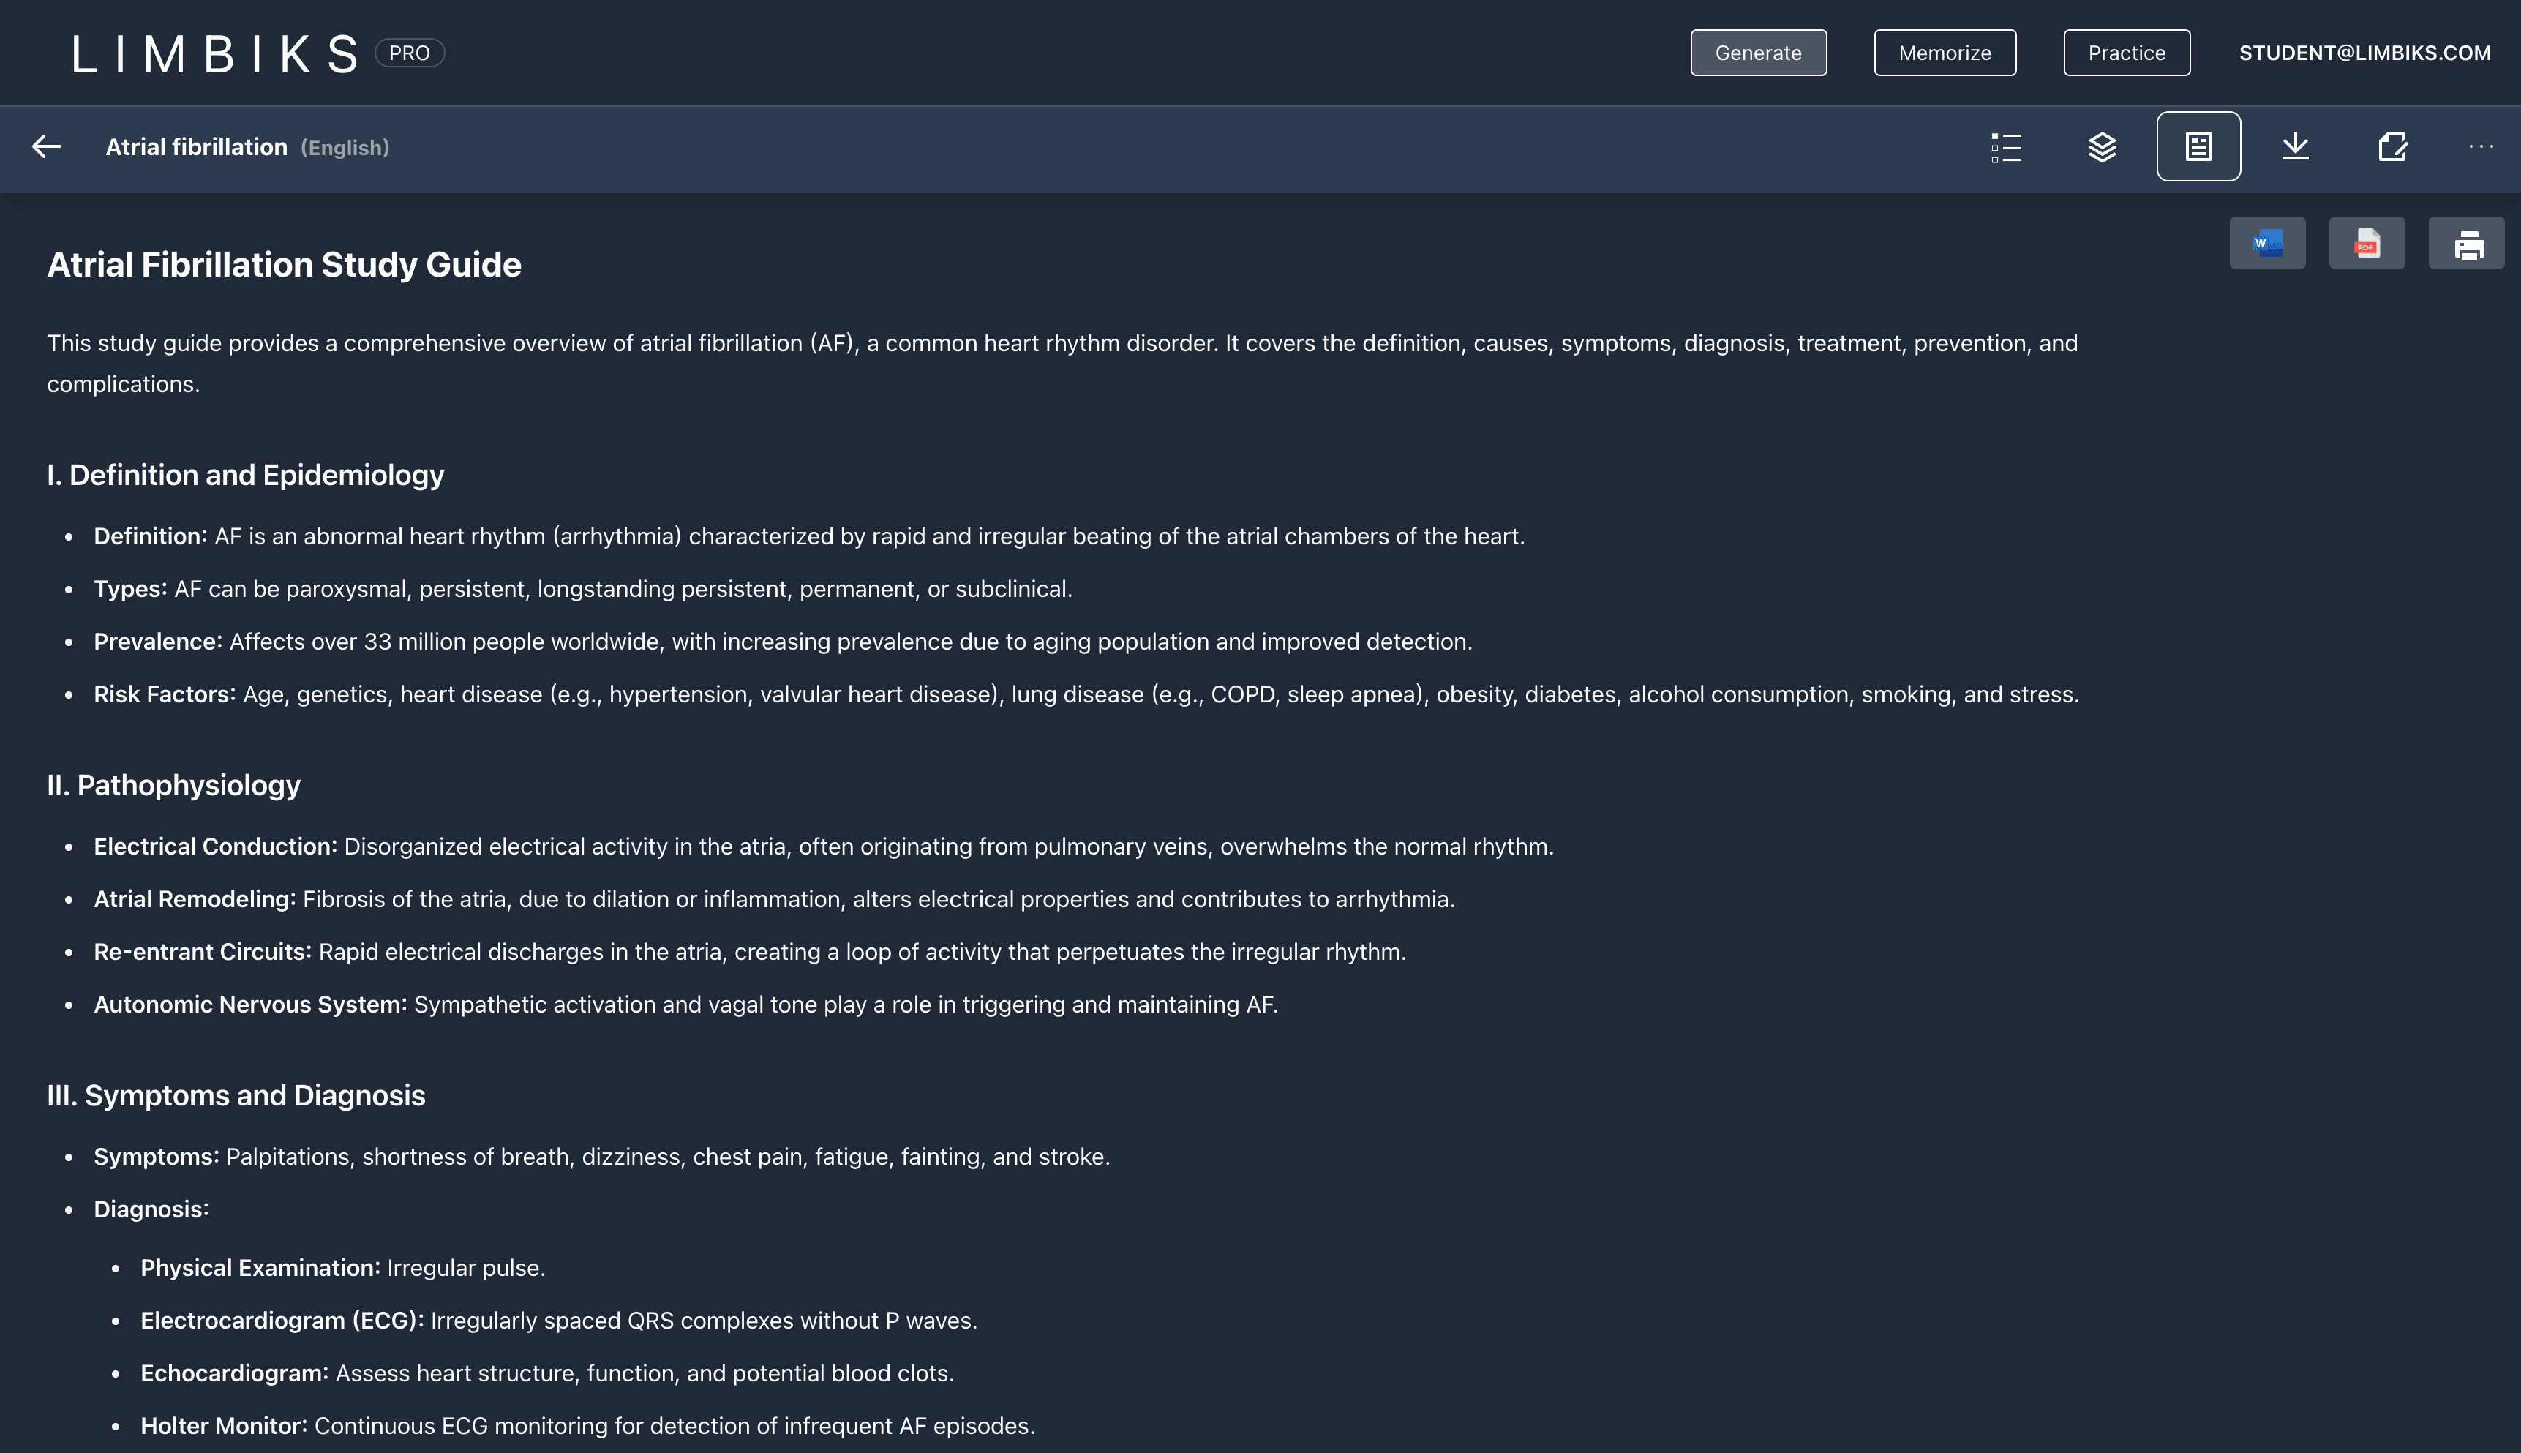2521x1453 pixels.
Task: Print the study guide
Action: 2466,244
